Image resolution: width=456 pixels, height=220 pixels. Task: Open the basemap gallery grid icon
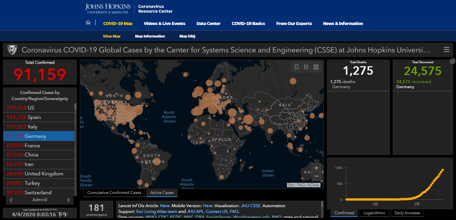316,67
